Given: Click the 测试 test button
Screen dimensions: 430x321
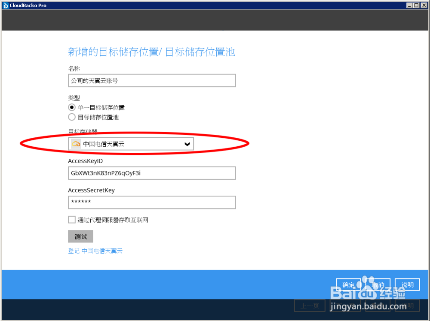Looking at the screenshot, I should click(x=81, y=236).
